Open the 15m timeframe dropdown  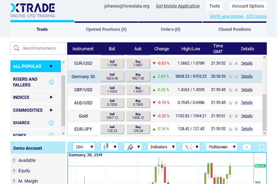pyautogui.click(x=84, y=147)
